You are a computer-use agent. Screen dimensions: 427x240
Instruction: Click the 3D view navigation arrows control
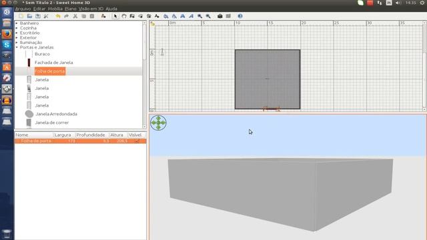[158, 123]
